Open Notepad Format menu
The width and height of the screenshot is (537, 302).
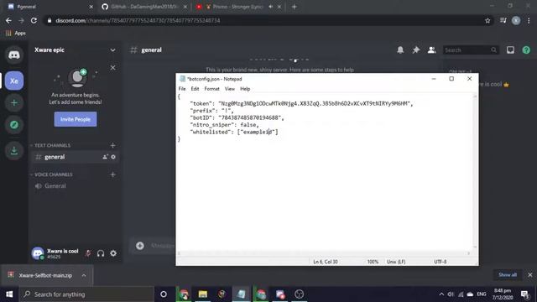(211, 89)
